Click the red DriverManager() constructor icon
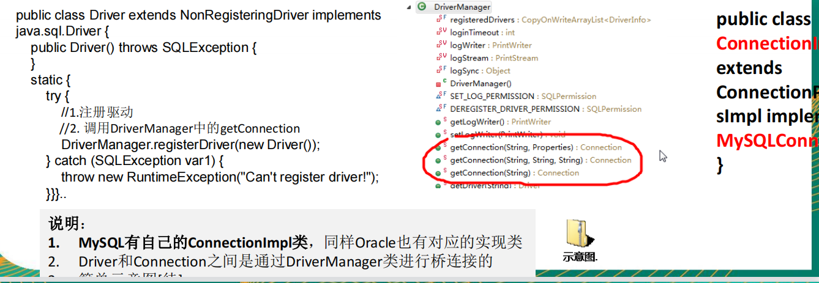 click(x=439, y=83)
